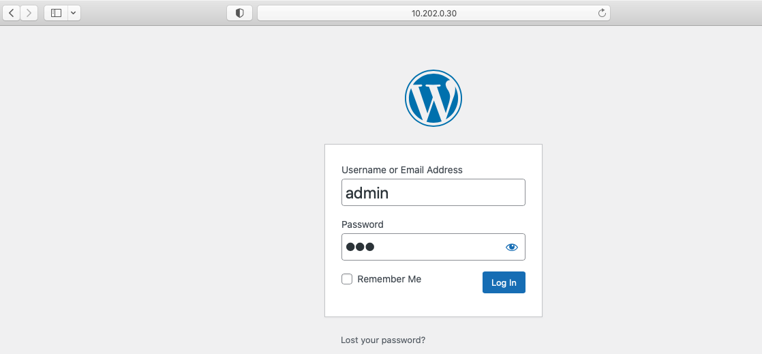Open the Lost your password? link
Screen dimensions: 762x354
383,340
